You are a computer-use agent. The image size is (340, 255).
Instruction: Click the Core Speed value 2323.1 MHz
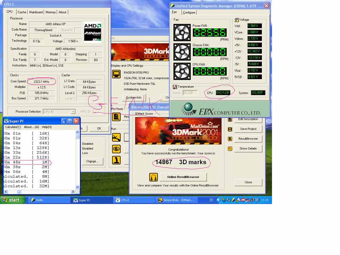[42, 82]
